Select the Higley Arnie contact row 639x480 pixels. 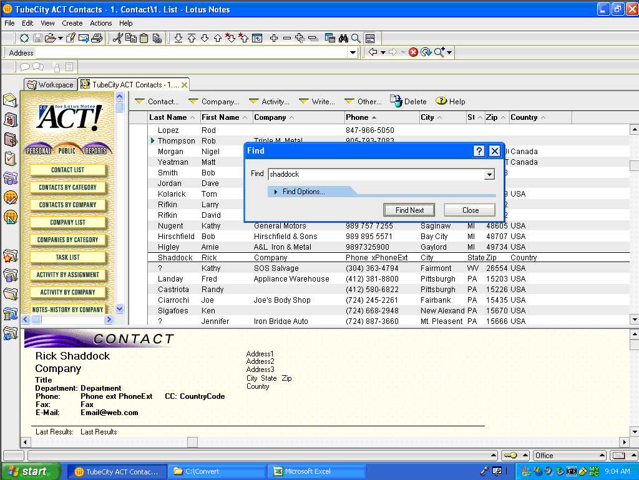388,247
